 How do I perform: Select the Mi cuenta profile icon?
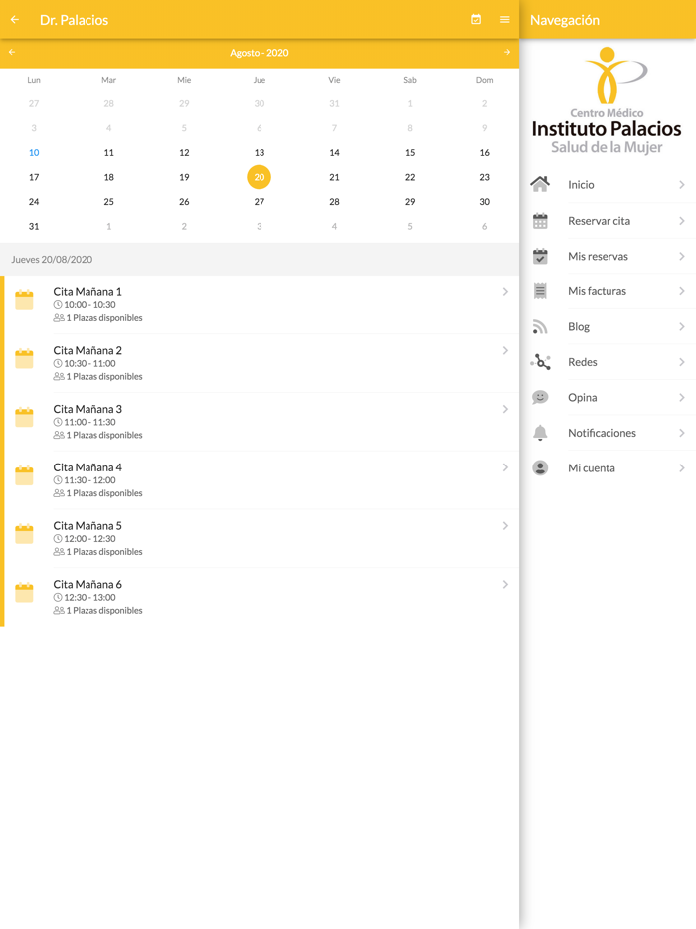[x=541, y=467]
